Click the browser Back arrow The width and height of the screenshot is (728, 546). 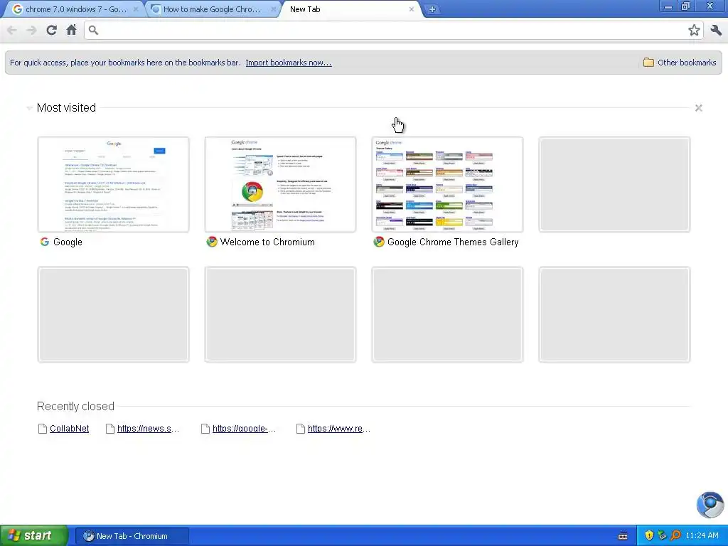point(11,30)
